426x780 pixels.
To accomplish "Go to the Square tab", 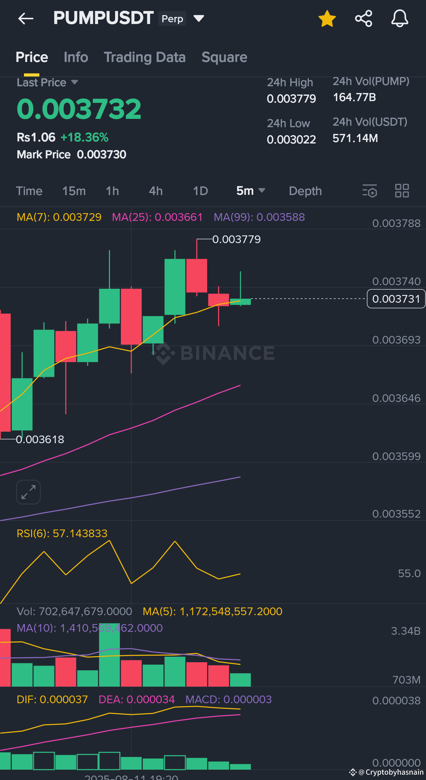I will tap(225, 57).
